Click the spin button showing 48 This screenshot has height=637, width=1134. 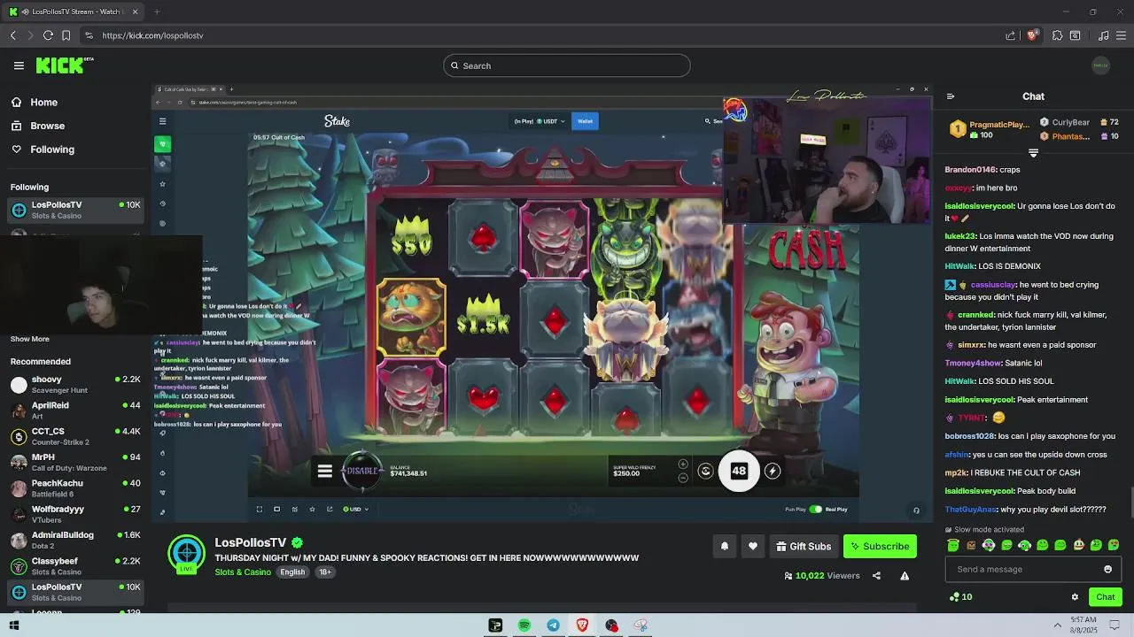(x=739, y=472)
